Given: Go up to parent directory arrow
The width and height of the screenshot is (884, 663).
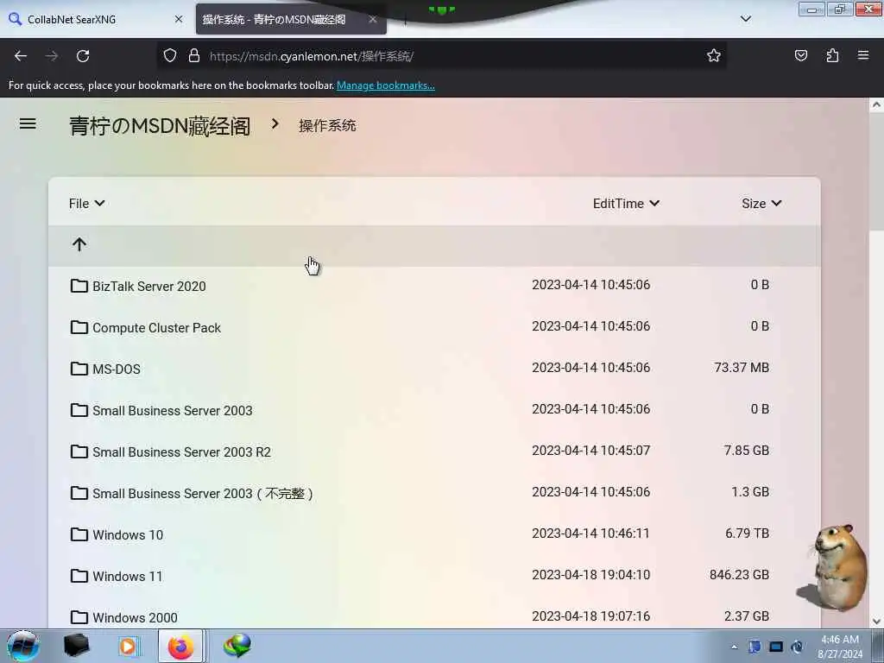Looking at the screenshot, I should (x=79, y=244).
